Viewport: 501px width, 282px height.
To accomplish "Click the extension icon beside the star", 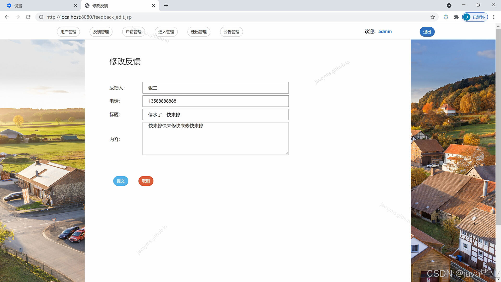I will point(446,17).
